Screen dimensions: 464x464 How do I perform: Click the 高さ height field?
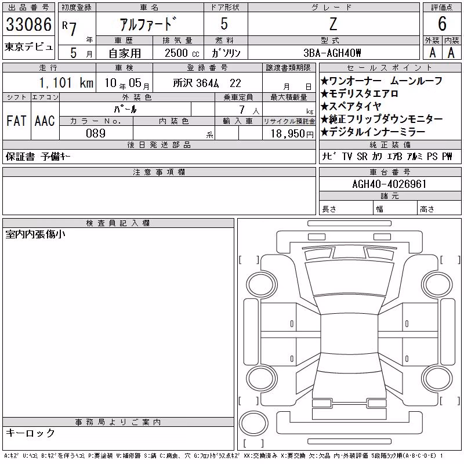point(439,209)
